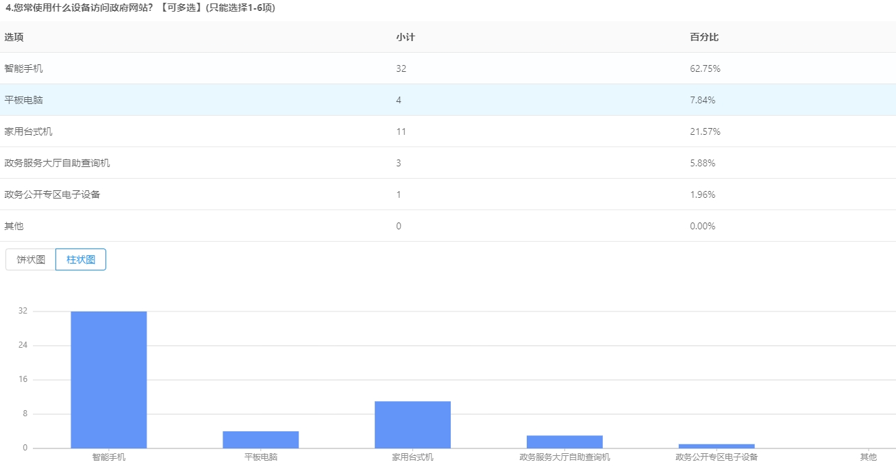Image resolution: width=896 pixels, height=471 pixels.
Task: Select the 智能手机 option cell in the table
Action: pos(23,68)
